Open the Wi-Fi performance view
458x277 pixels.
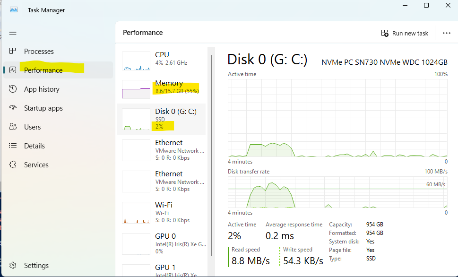[x=163, y=212]
